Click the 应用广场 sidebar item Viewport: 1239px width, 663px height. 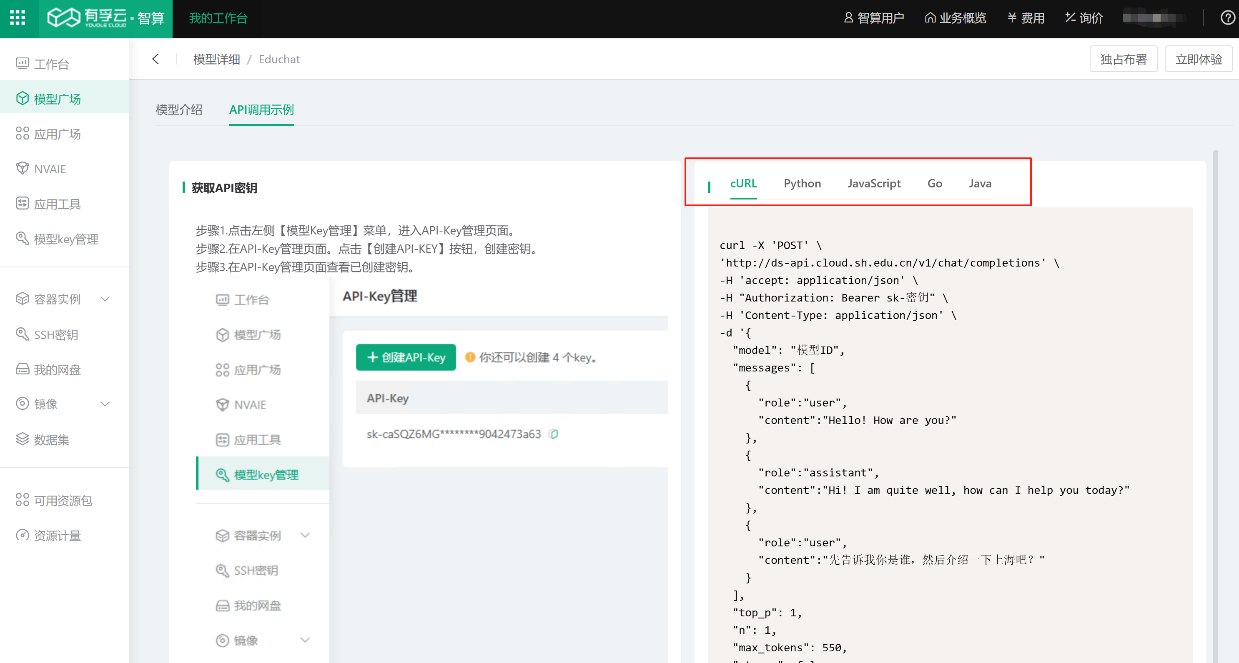(57, 134)
